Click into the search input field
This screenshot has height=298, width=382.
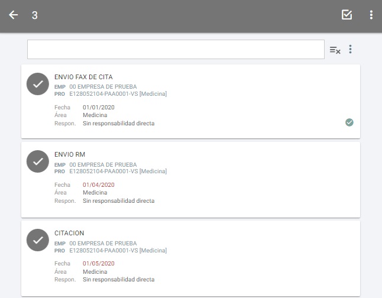point(176,50)
